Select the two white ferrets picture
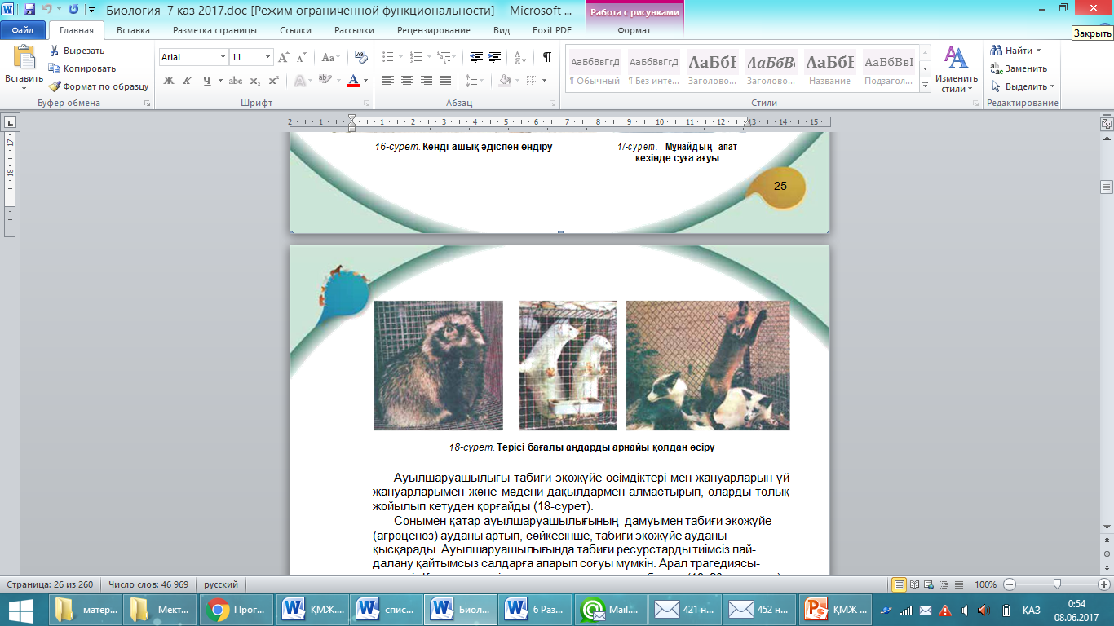Image resolution: width=1114 pixels, height=626 pixels. (x=568, y=365)
